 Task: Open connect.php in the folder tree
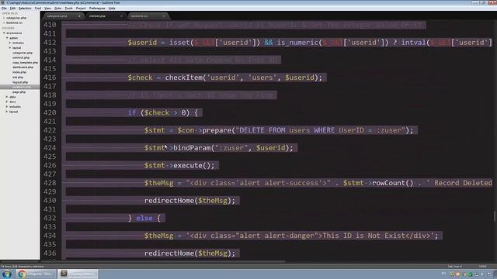click(21, 57)
